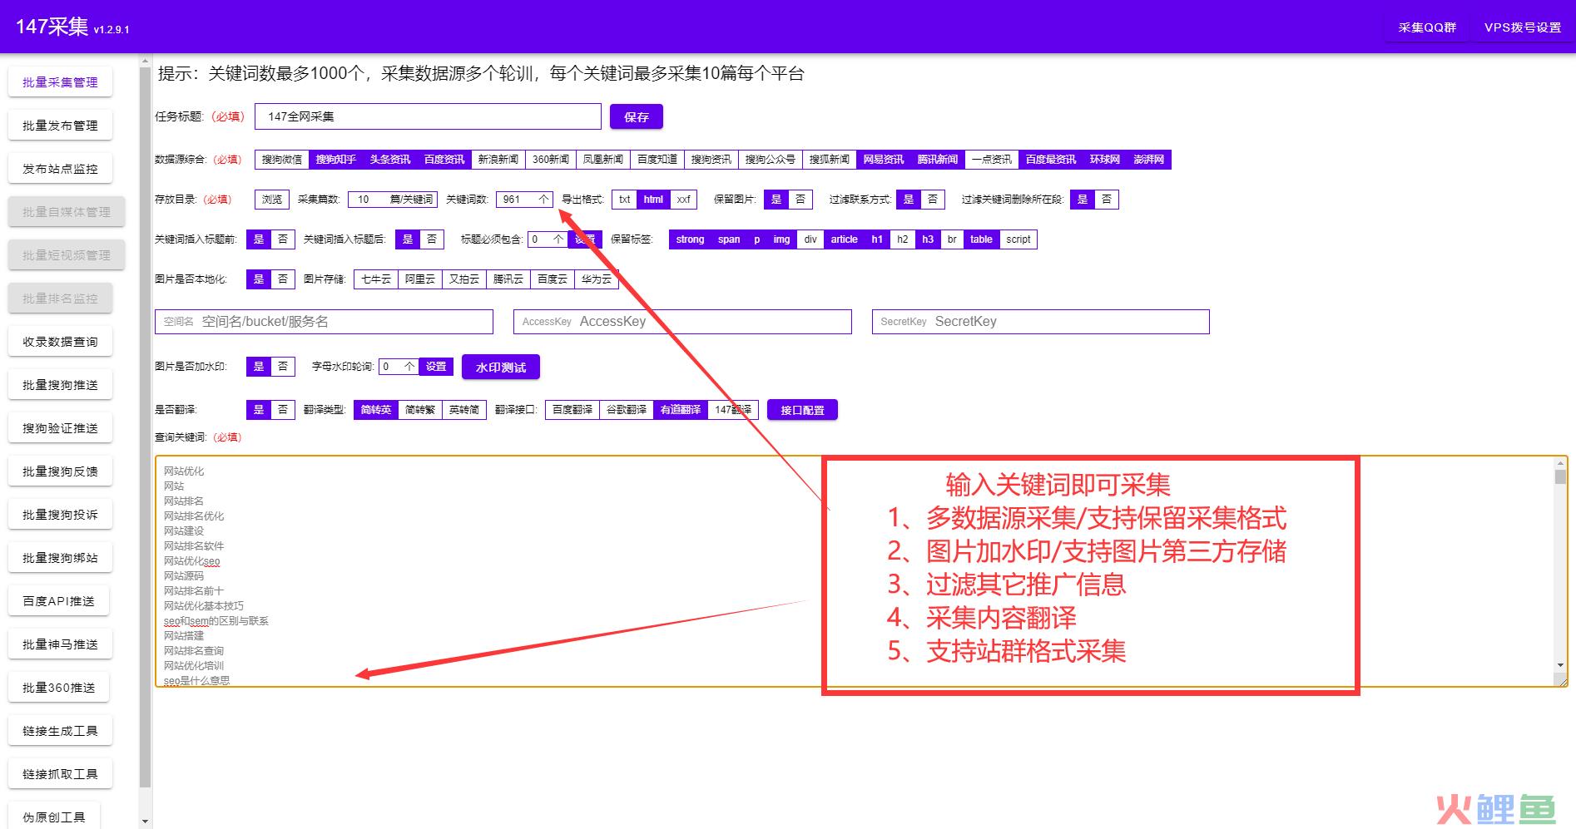Click the 保存 button
This screenshot has width=1576, height=829.
637,117
